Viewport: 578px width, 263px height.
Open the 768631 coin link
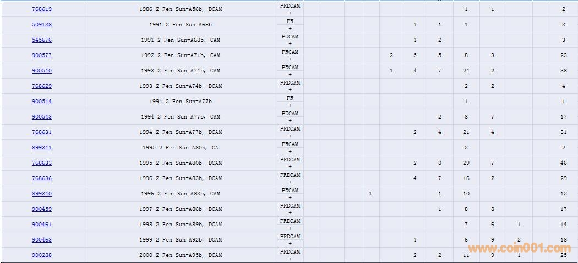point(42,132)
